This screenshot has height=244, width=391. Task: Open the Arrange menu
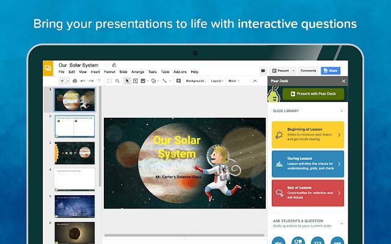point(136,72)
